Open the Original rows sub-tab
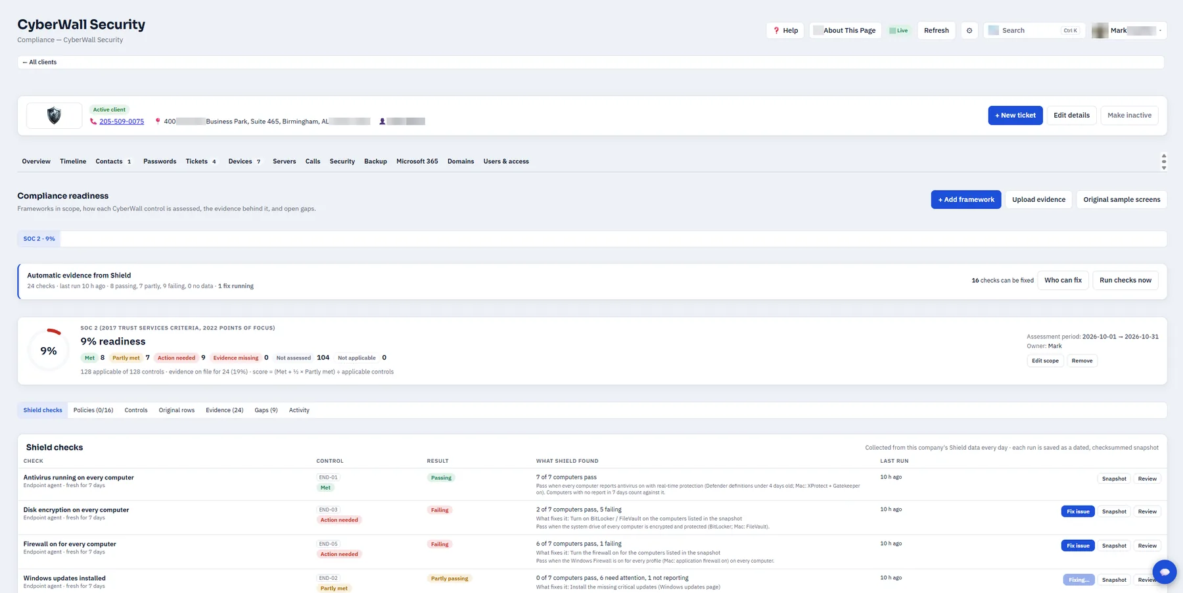 177,411
